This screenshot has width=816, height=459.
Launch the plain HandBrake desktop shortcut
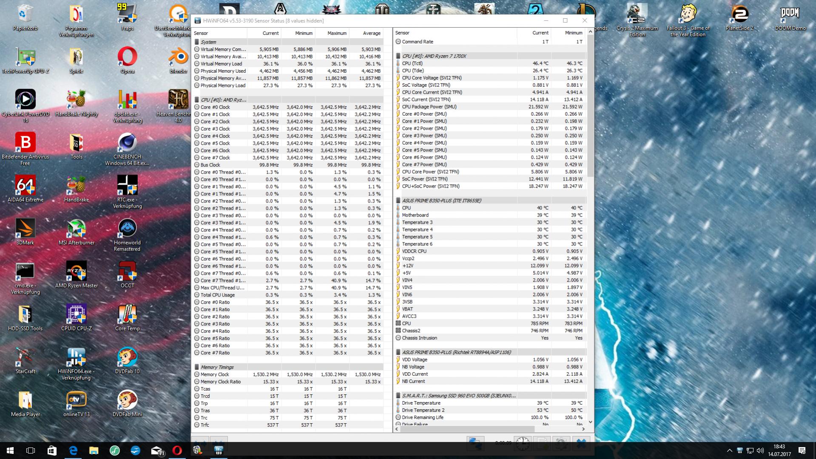point(76,189)
